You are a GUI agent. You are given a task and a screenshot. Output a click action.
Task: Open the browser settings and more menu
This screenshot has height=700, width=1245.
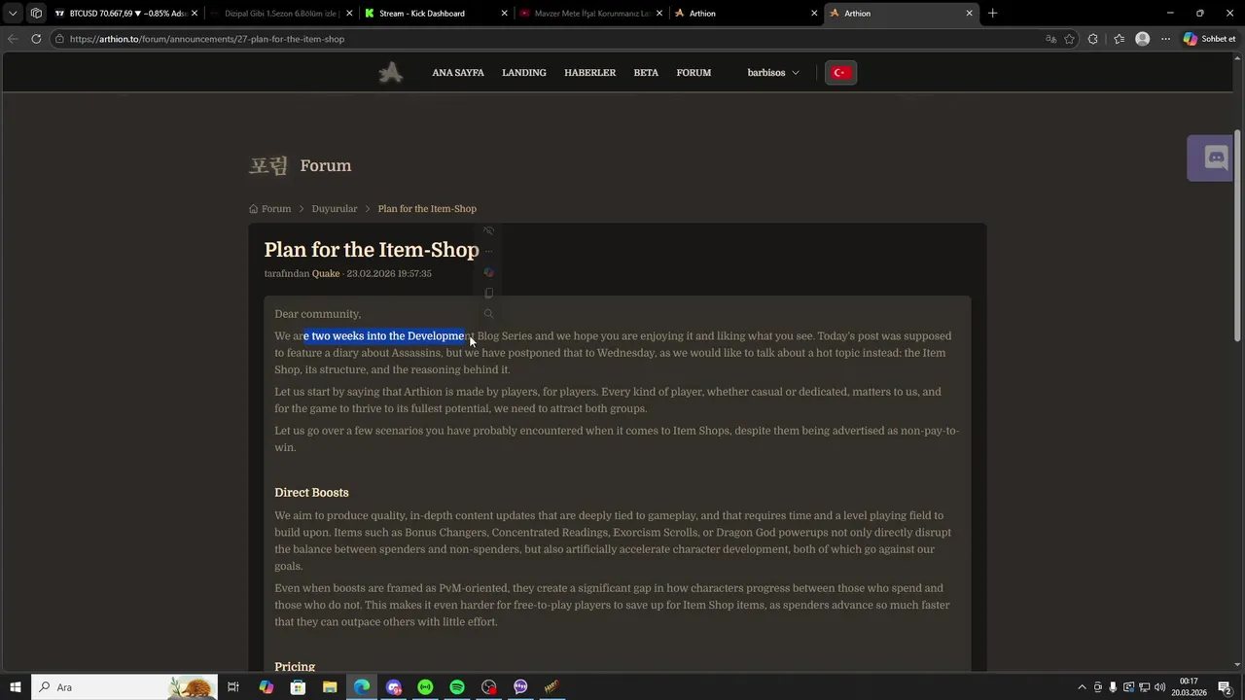(x=1166, y=39)
